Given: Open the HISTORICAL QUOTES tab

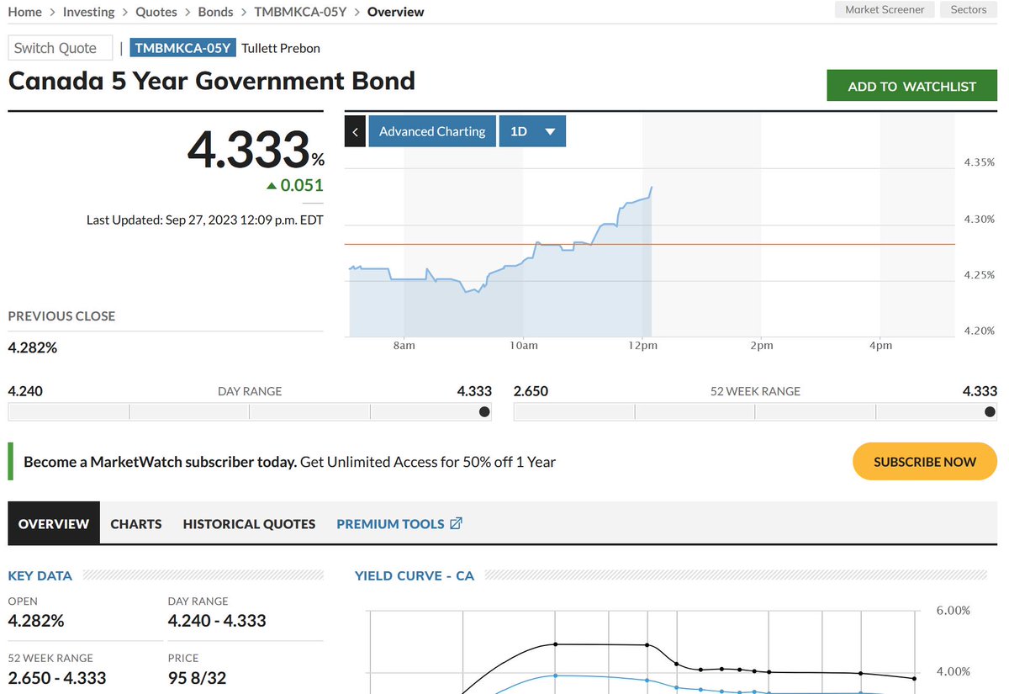Looking at the screenshot, I should point(248,522).
